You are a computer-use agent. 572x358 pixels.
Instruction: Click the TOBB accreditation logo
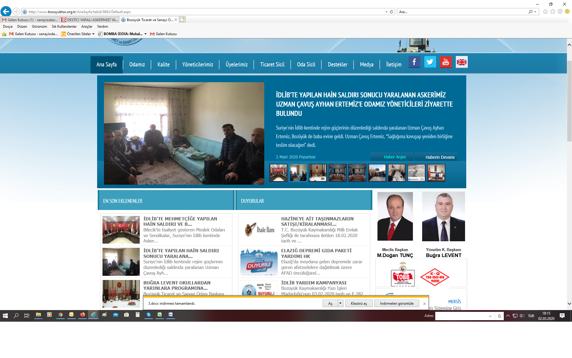403,274
